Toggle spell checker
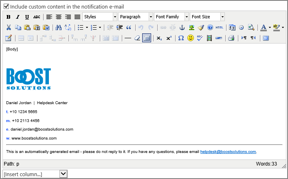The image size is (288, 179). 200,38
